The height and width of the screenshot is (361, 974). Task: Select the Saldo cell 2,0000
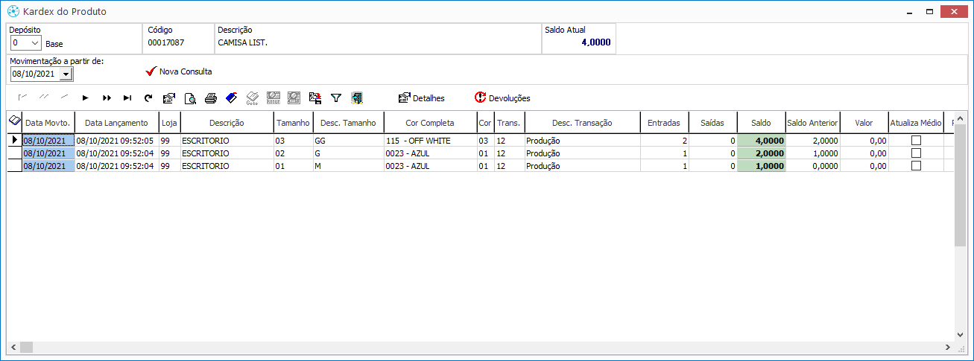click(761, 153)
